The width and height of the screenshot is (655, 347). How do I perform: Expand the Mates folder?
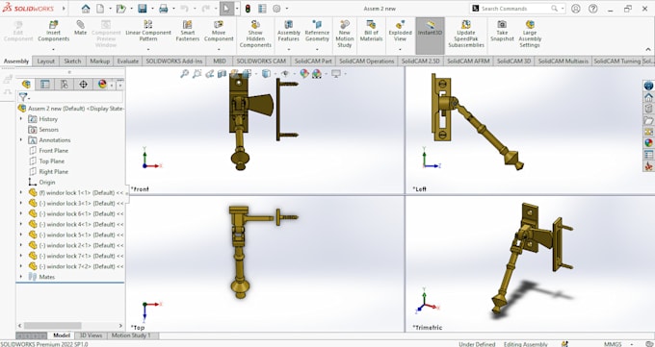point(21,277)
